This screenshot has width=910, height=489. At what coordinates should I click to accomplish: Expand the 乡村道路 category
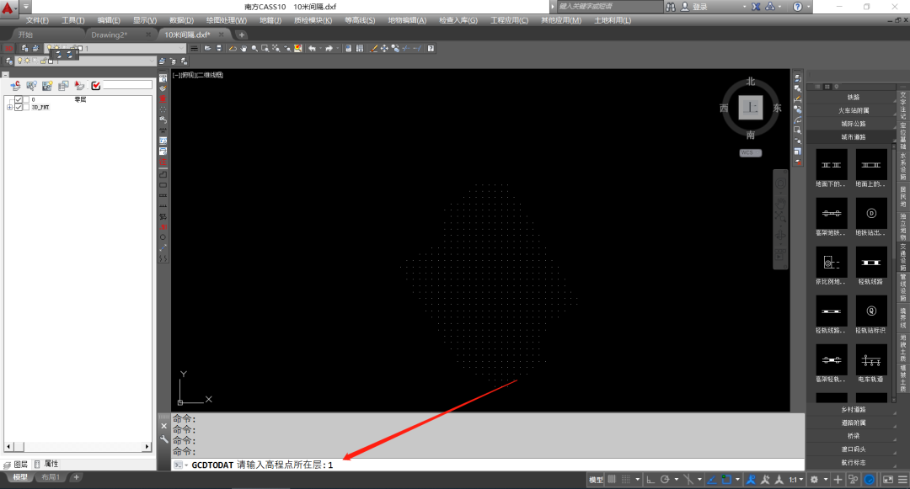point(852,410)
